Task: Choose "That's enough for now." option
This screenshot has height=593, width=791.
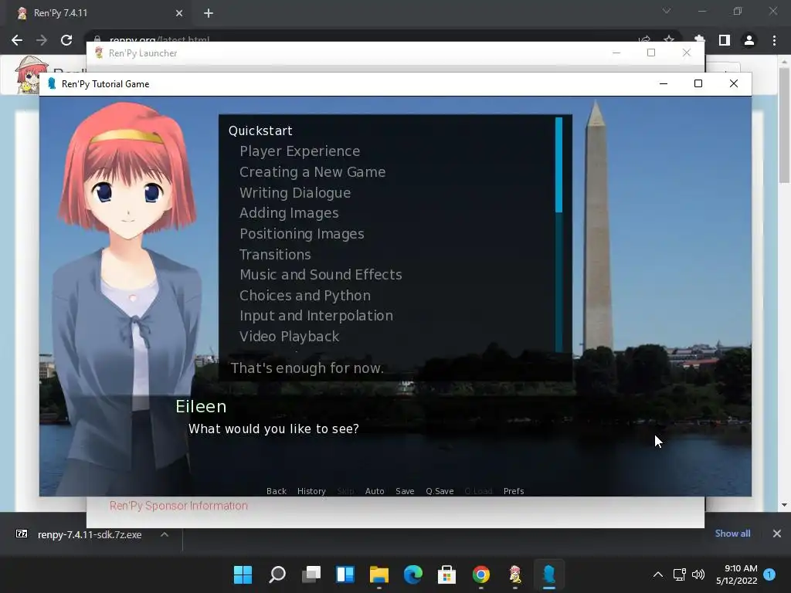Action: (307, 368)
